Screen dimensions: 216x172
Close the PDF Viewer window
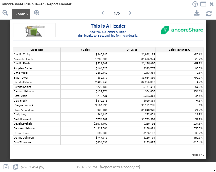coord(211,4)
